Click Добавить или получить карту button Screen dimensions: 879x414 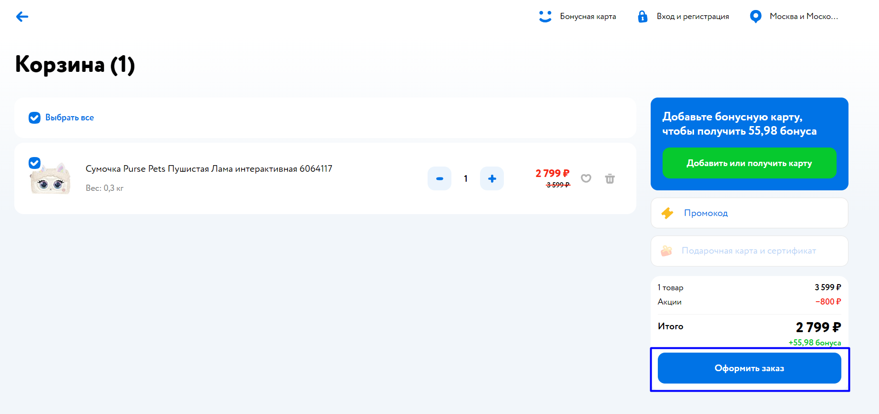749,163
